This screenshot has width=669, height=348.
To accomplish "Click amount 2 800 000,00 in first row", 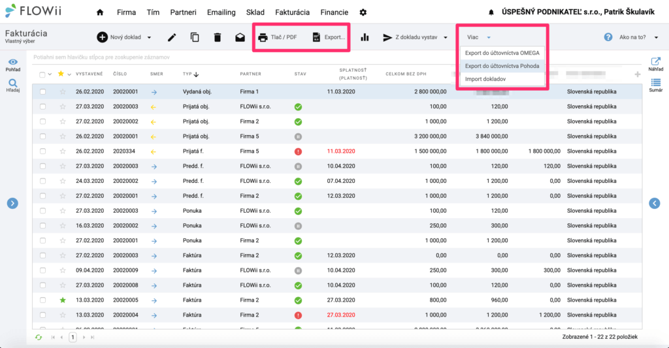I will click(x=430, y=91).
